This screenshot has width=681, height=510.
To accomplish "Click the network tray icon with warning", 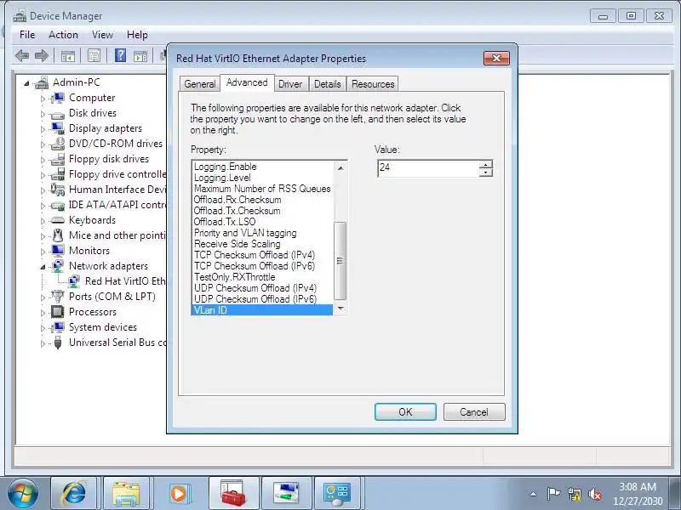I will pos(574,494).
